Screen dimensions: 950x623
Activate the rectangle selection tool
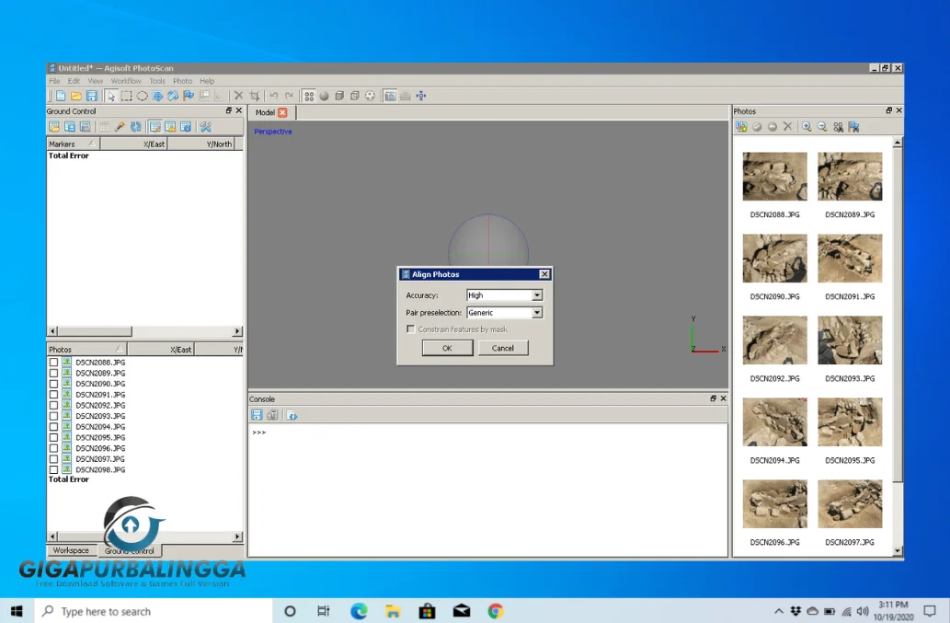click(125, 95)
